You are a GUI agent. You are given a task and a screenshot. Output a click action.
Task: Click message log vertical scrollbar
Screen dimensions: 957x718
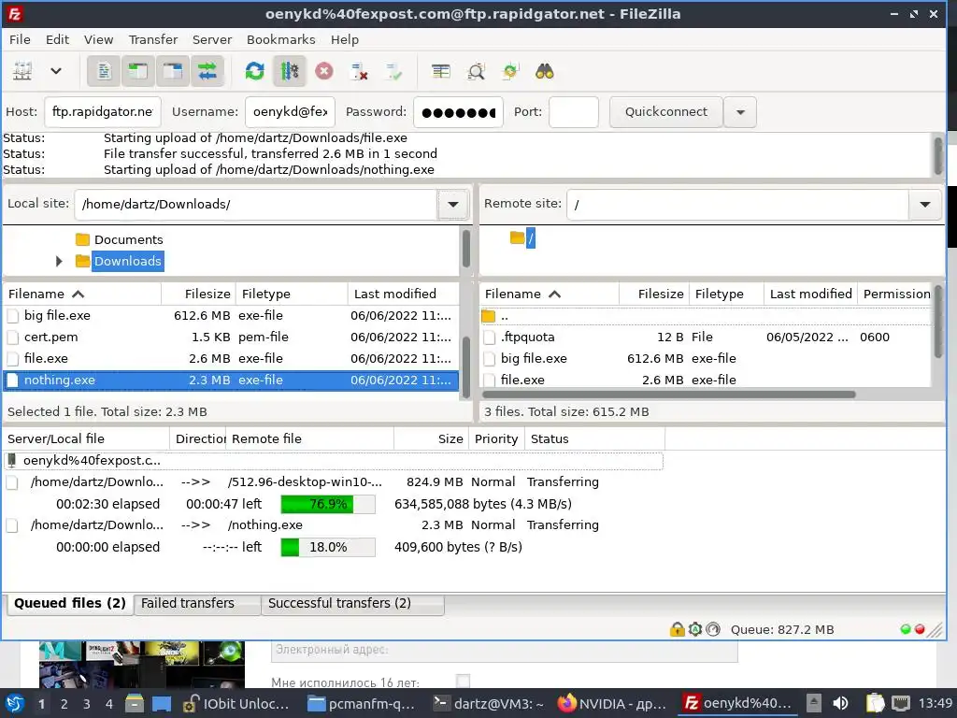click(x=938, y=156)
